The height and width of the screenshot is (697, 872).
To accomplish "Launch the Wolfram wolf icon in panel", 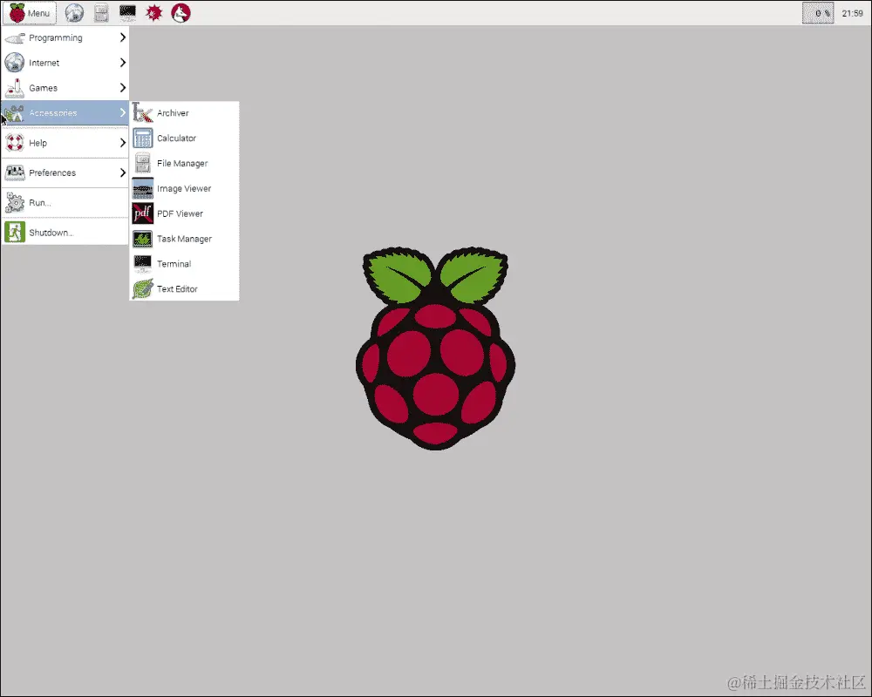I will 181,13.
